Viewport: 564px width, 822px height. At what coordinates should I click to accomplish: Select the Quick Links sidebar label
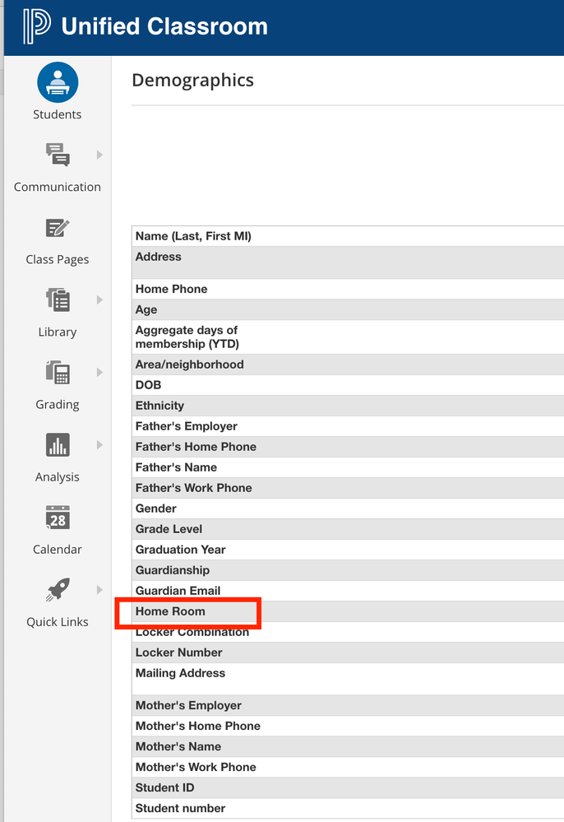point(57,622)
